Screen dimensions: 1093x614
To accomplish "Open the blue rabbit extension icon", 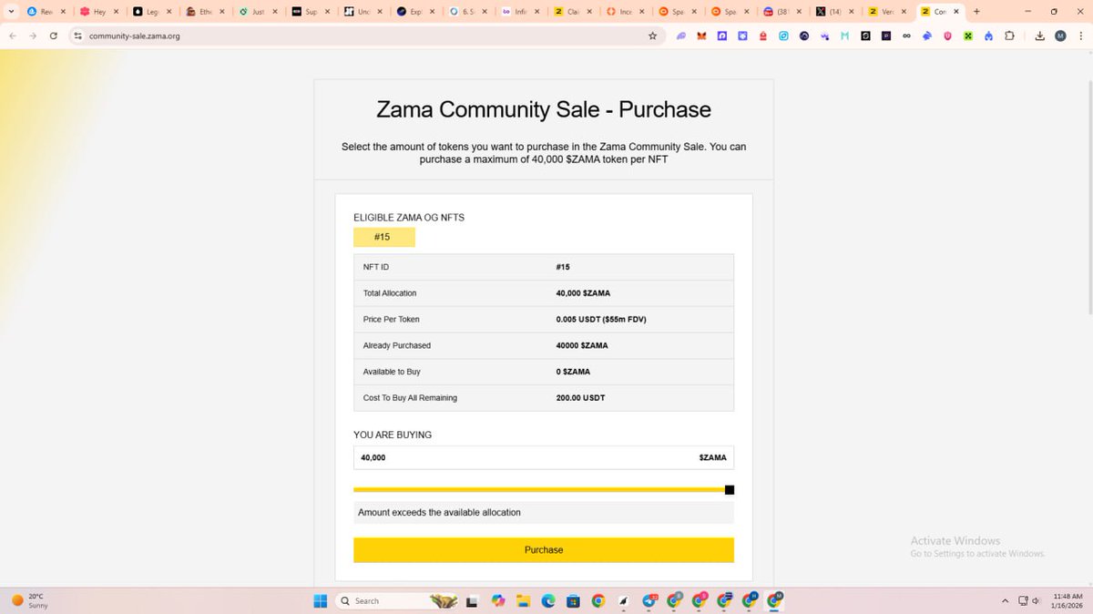I will [x=927, y=36].
